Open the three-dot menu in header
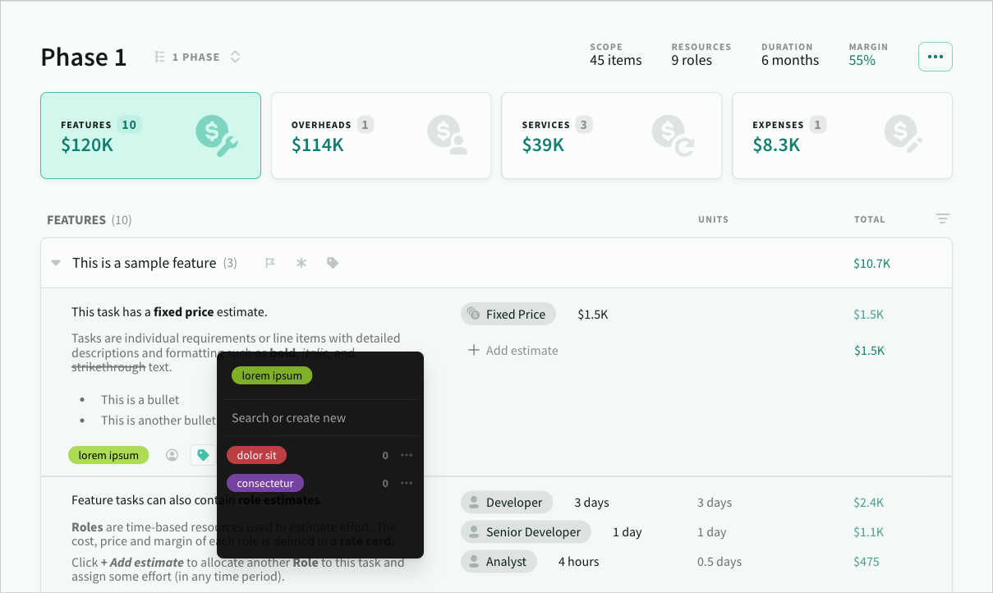Image resolution: width=993 pixels, height=593 pixels. (x=935, y=57)
